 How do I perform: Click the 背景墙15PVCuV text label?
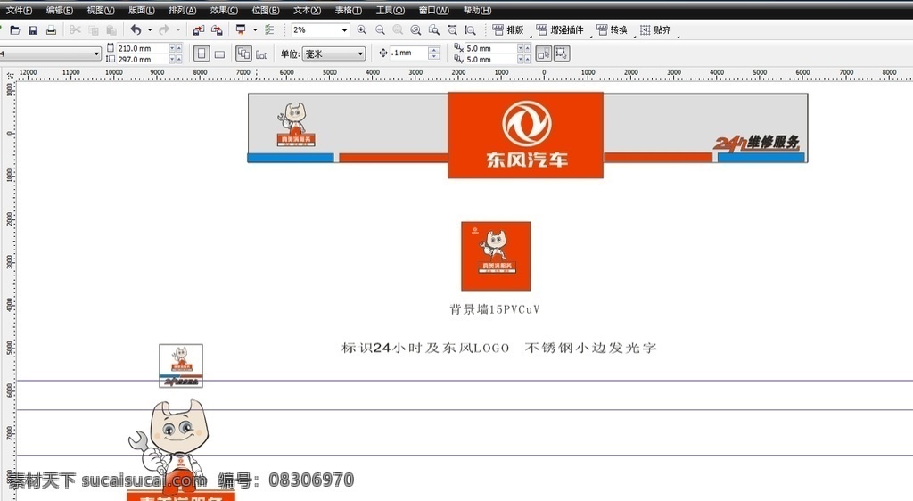pyautogui.click(x=495, y=309)
